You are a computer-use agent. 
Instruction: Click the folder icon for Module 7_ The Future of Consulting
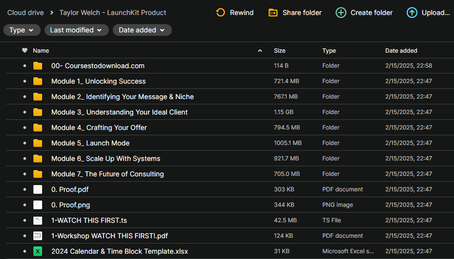click(x=38, y=174)
